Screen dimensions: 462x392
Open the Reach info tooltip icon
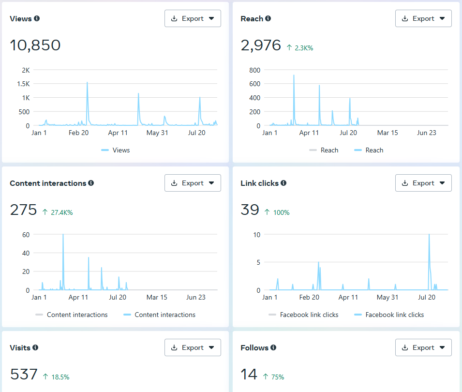point(268,19)
